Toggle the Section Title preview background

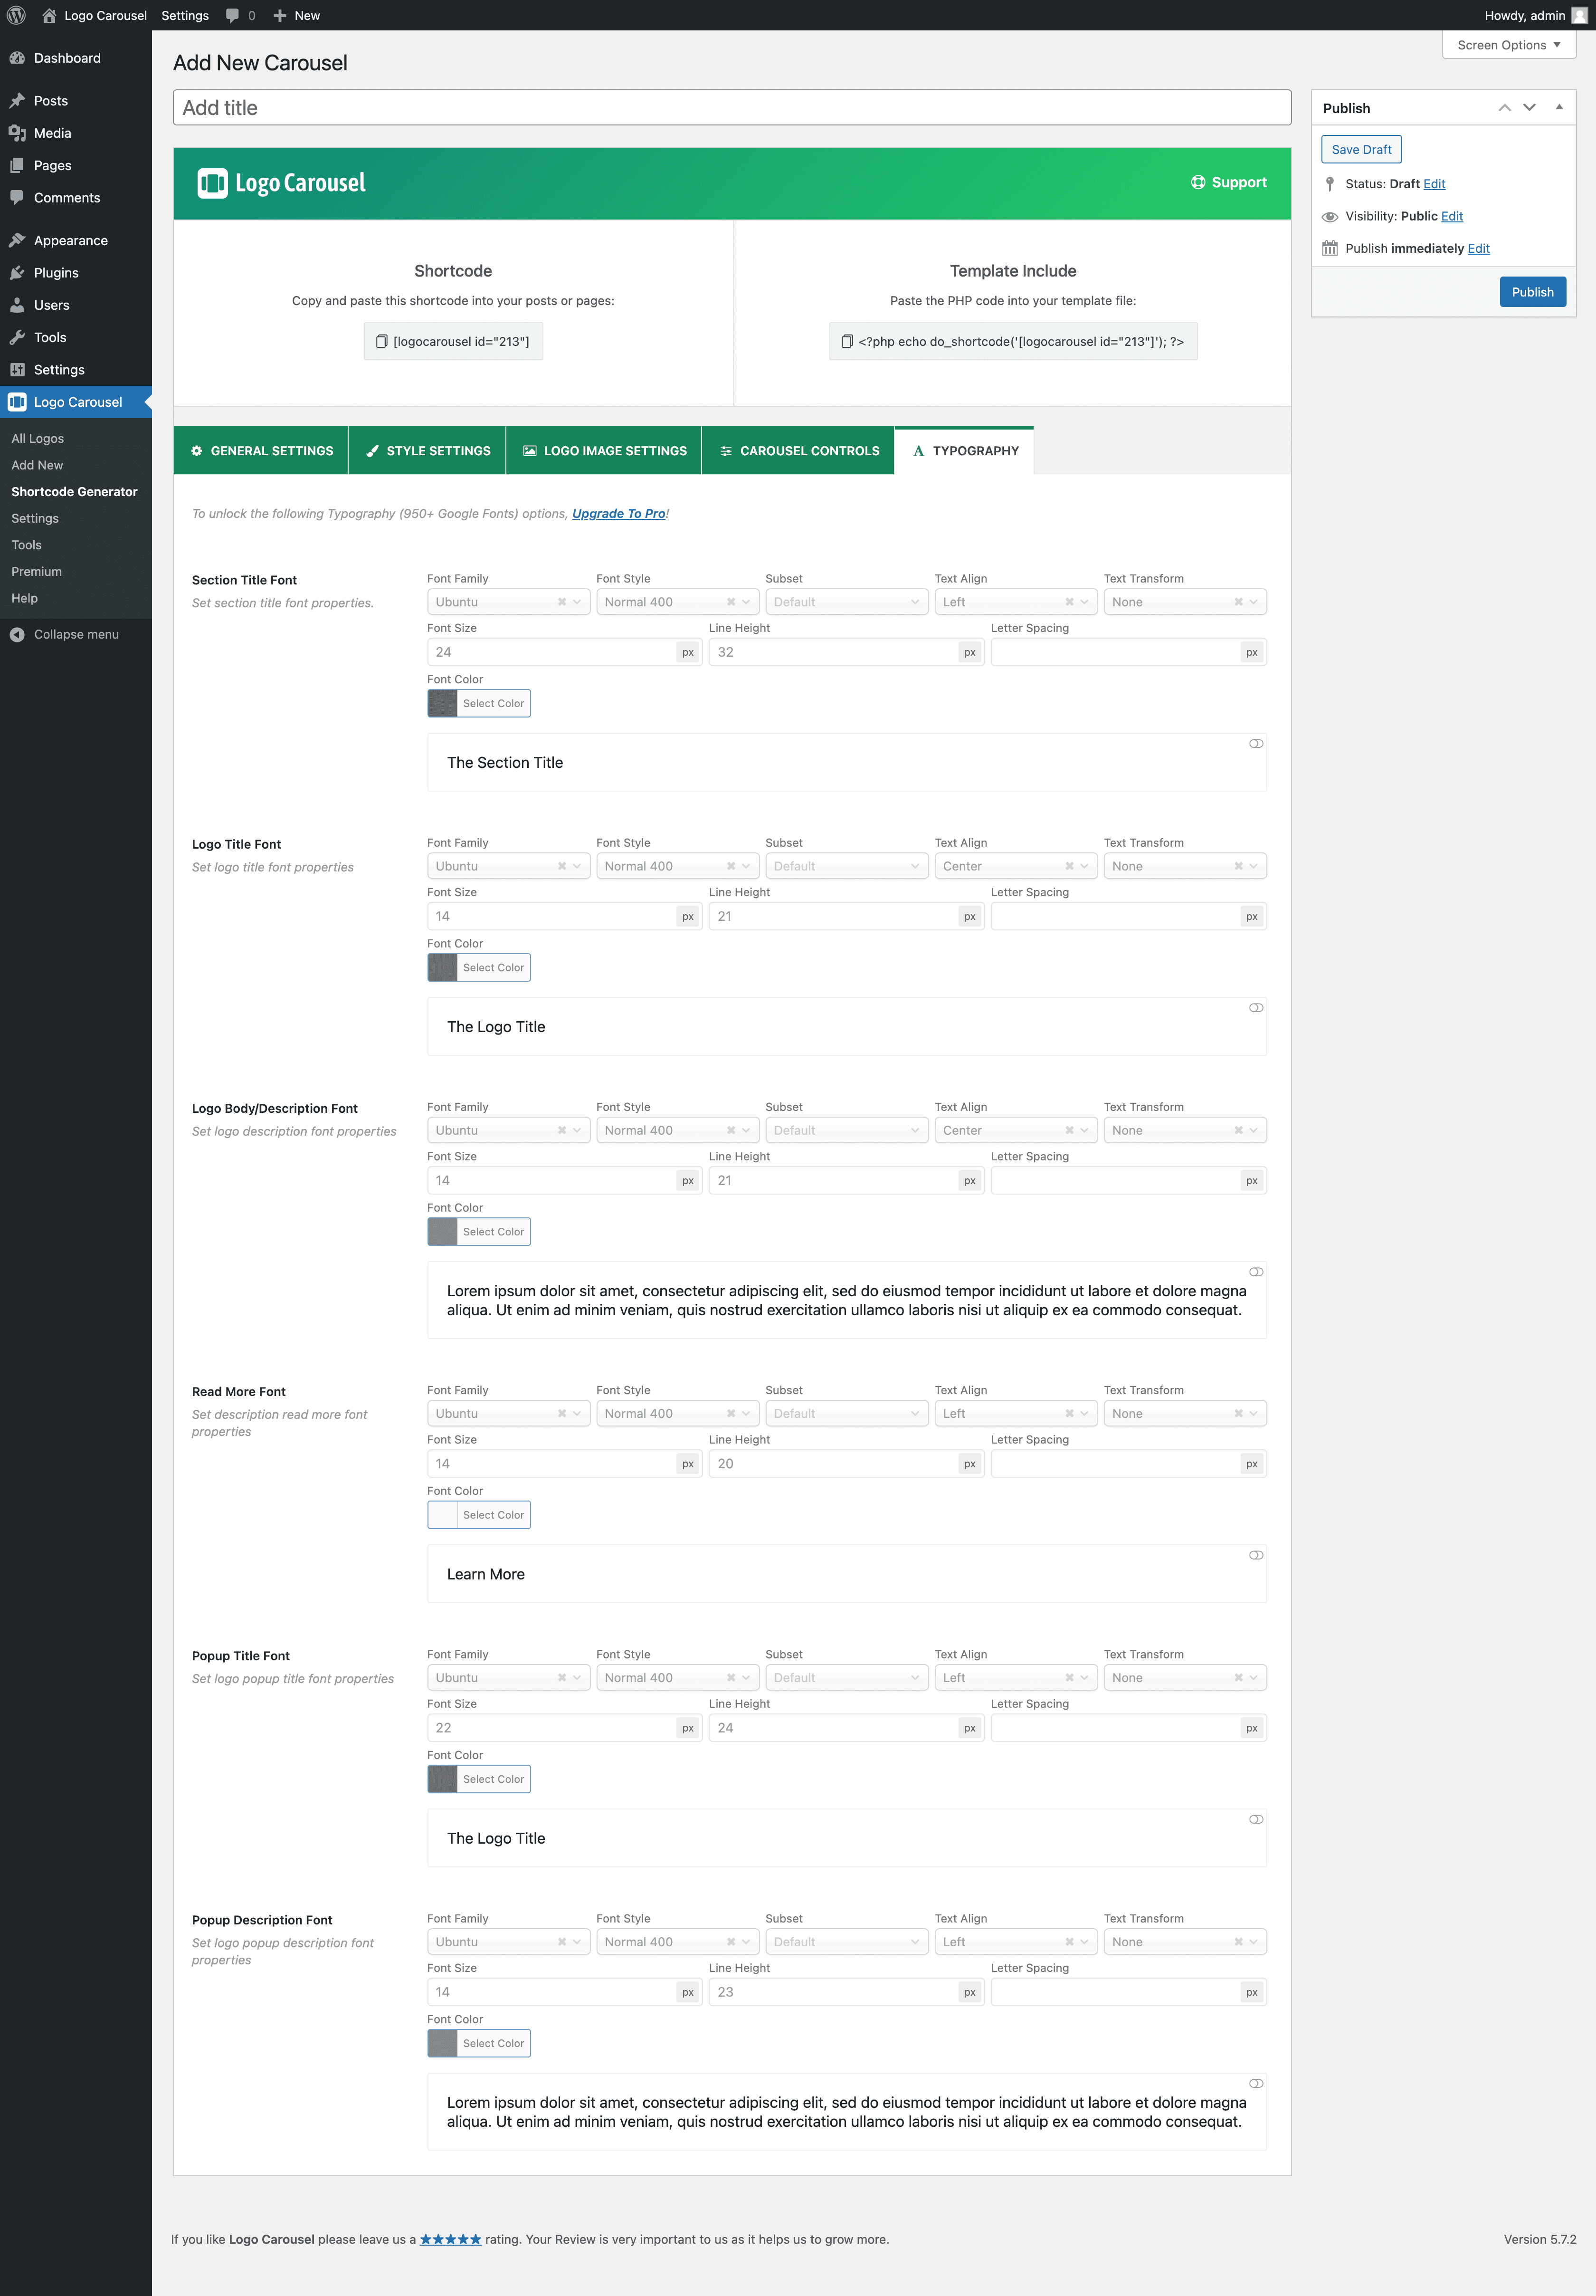pyautogui.click(x=1255, y=744)
